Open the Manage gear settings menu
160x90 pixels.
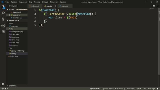(3, 84)
